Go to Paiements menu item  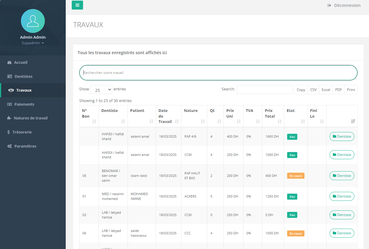tap(24, 104)
